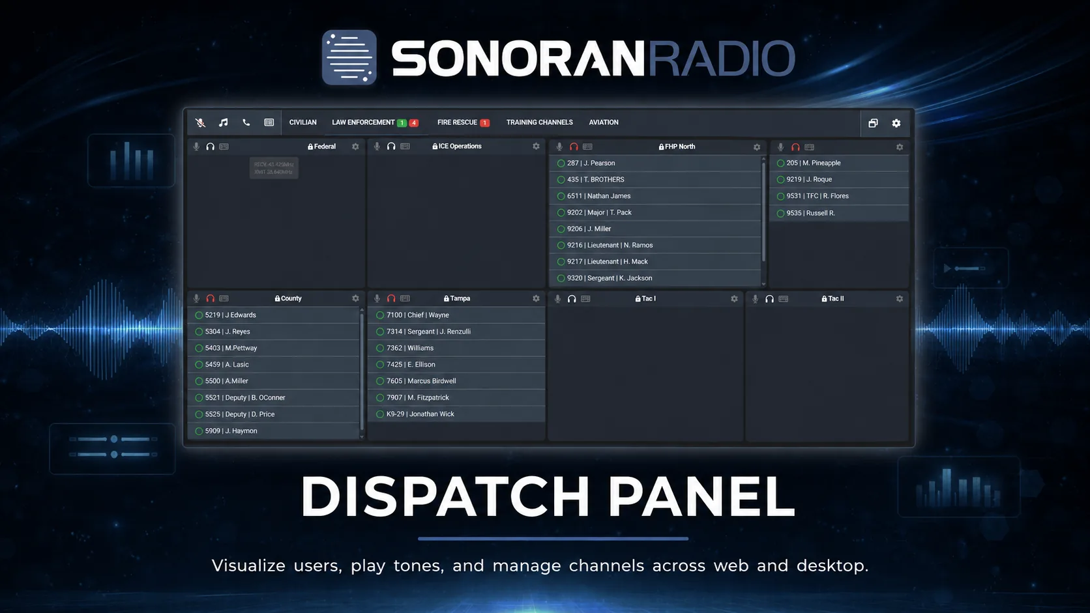Open the main settings gear in top toolbar
Screen dimensions: 1090x613
(896, 123)
